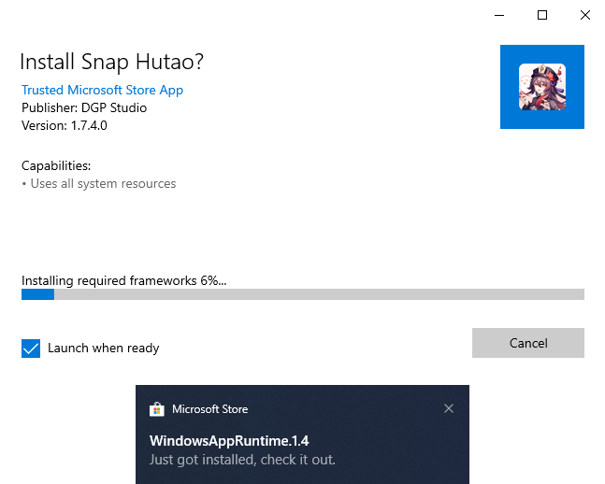Click the Snap Hutao app icon
Screen dimensions: 605x484
pos(542,87)
